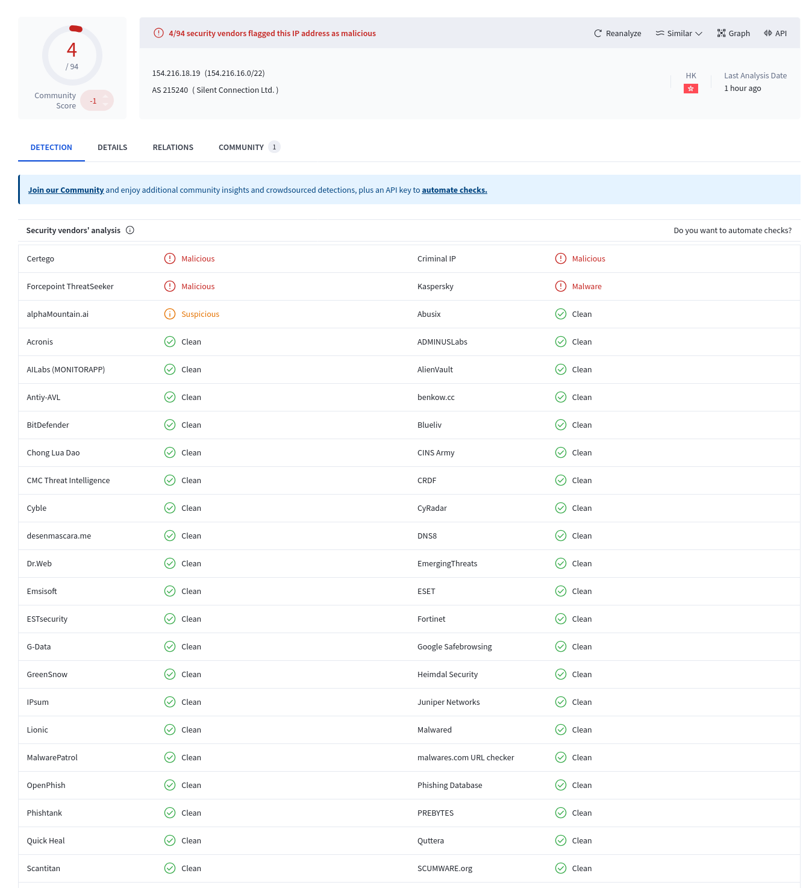Click the Juniper Networks vendor name
Viewport: 809px width, 888px height.
tap(449, 702)
